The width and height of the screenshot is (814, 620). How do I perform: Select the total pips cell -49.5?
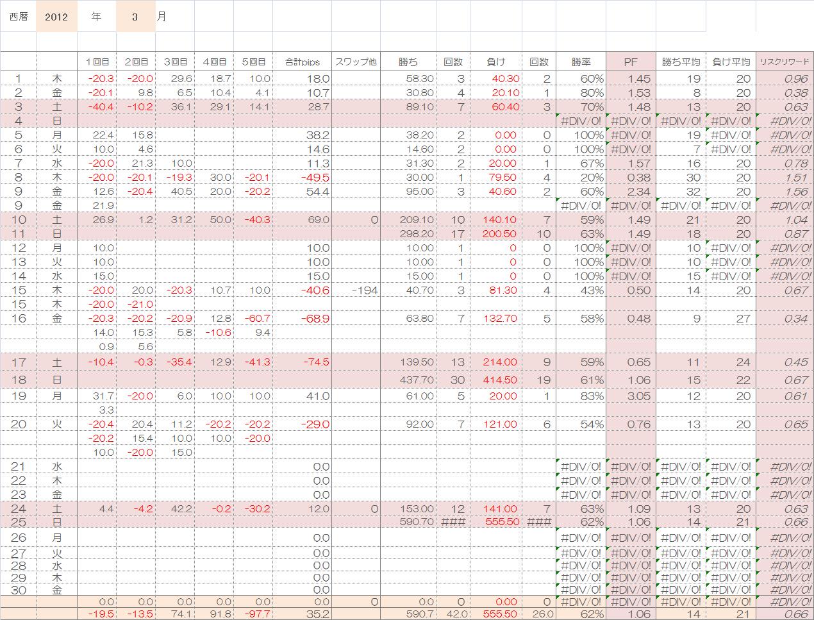tap(303, 177)
